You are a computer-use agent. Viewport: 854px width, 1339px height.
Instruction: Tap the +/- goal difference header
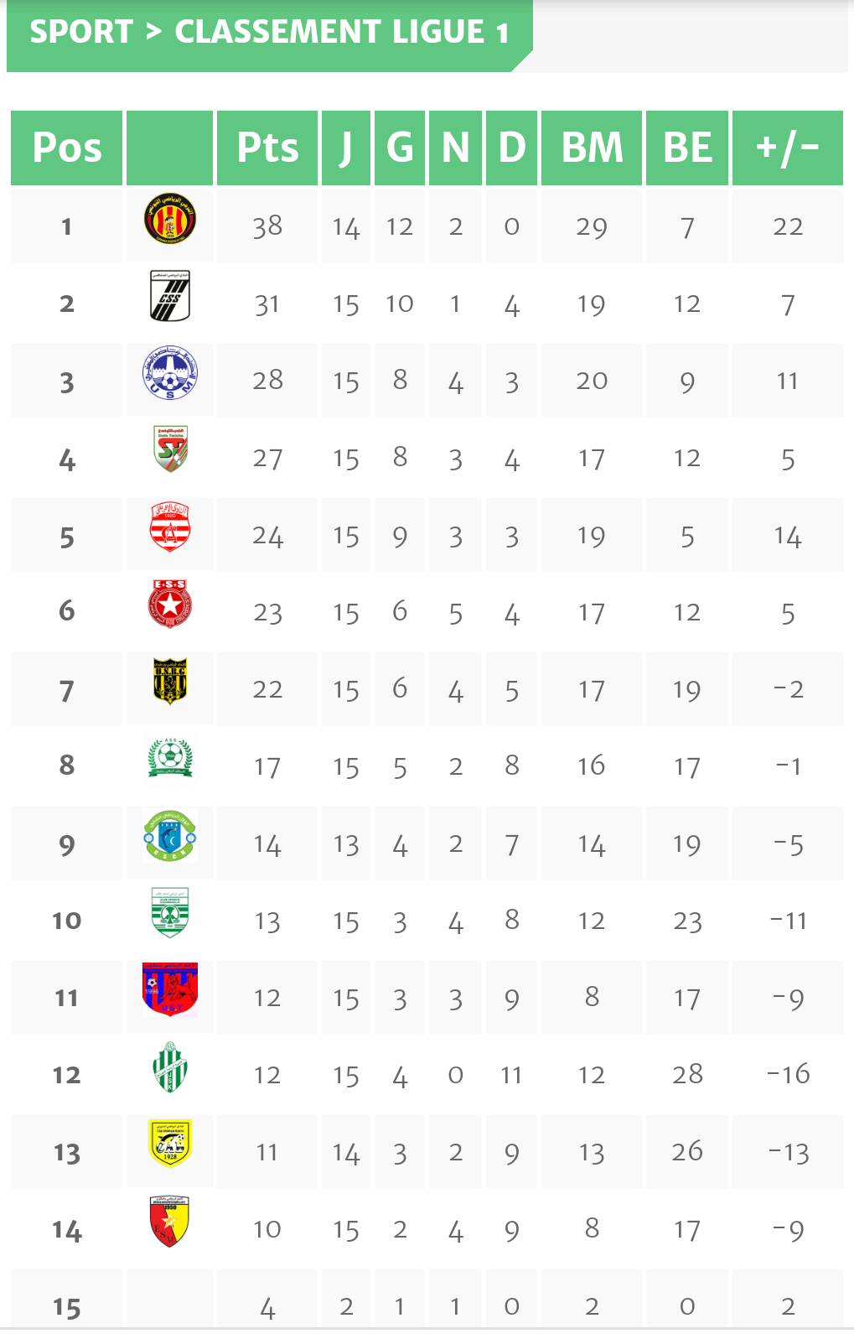[787, 148]
